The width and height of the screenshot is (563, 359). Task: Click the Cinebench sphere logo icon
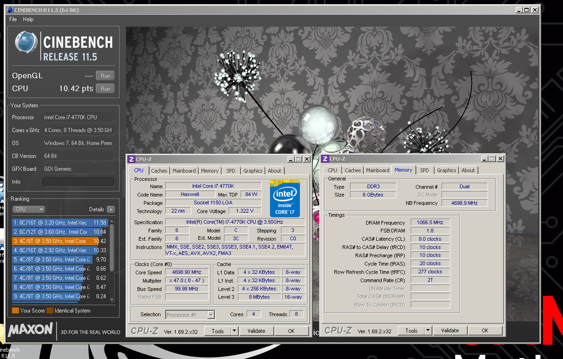coord(26,43)
